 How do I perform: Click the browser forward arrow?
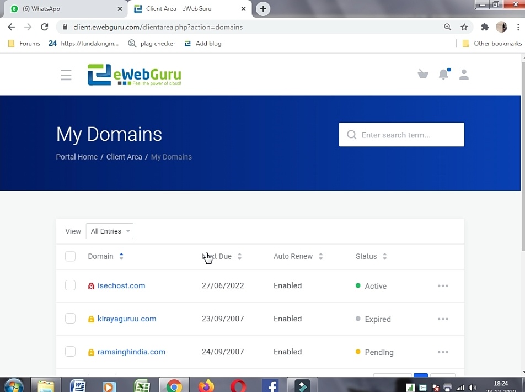pos(28,27)
